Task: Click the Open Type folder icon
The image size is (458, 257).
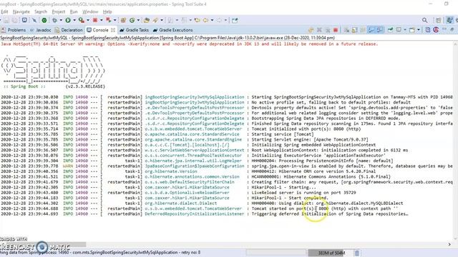Action: tap(146, 20)
